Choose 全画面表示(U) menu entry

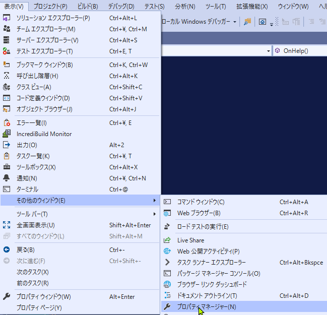point(81,225)
